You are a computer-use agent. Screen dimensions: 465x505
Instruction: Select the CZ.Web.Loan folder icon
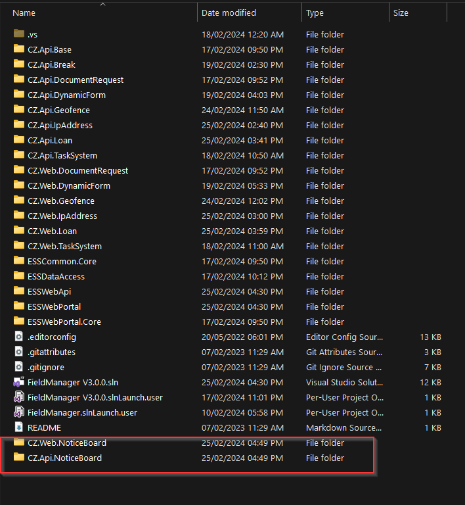[x=19, y=230]
